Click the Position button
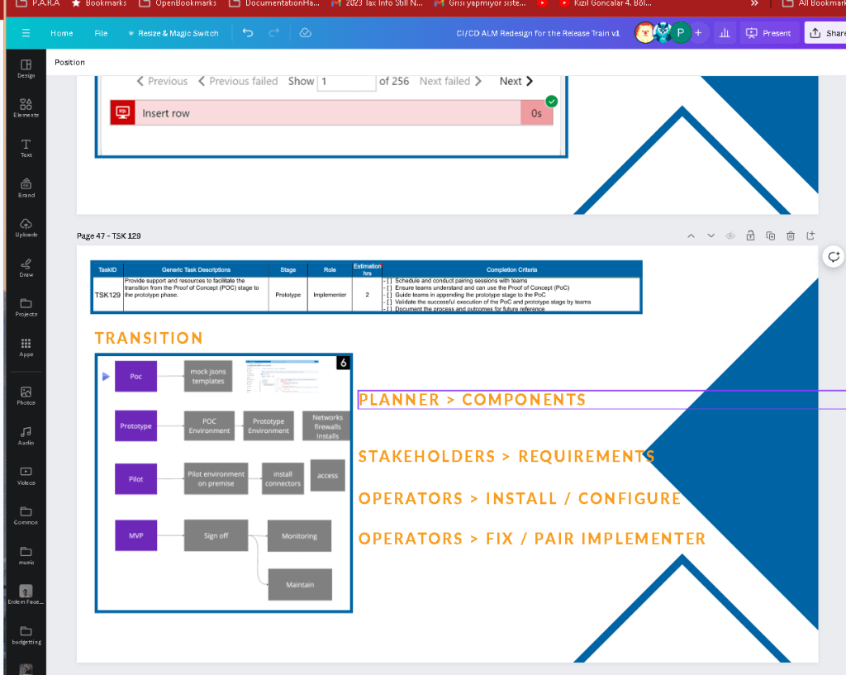Image resolution: width=846 pixels, height=675 pixels. pyautogui.click(x=69, y=62)
